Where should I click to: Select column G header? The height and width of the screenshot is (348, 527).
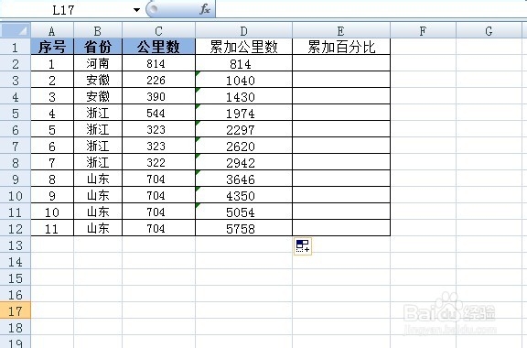point(489,30)
